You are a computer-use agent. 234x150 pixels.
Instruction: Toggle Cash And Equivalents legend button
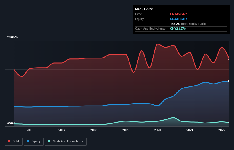click(66, 141)
